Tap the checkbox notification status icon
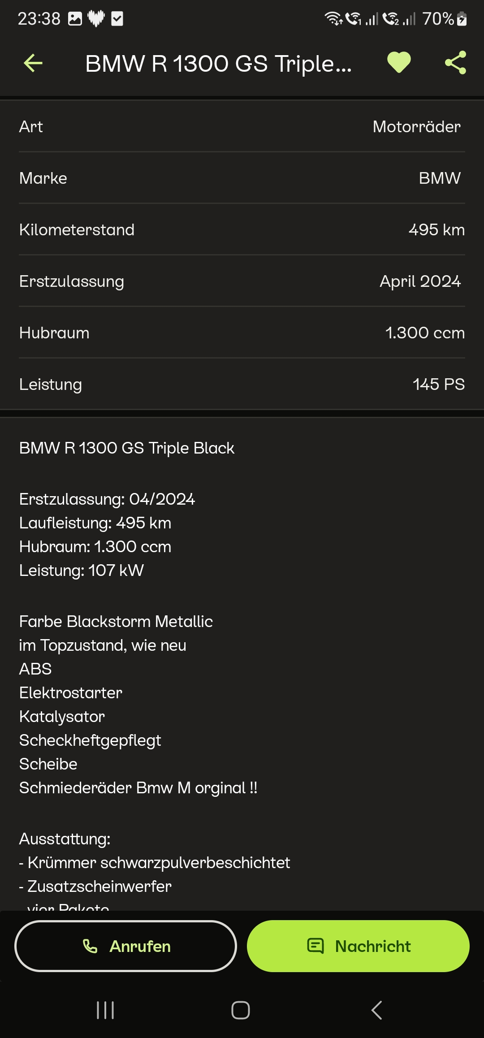The height and width of the screenshot is (1038, 484). tap(117, 19)
